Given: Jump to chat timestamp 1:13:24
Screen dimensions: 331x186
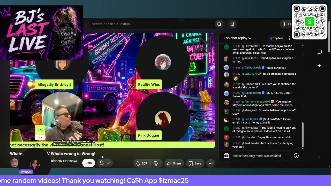Looking at the screenshot, I should [236, 102].
